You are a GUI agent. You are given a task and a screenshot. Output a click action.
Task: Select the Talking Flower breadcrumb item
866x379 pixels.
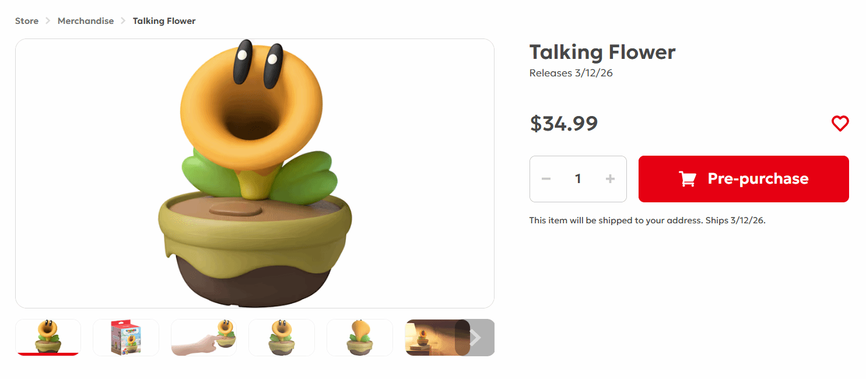pyautogui.click(x=164, y=21)
